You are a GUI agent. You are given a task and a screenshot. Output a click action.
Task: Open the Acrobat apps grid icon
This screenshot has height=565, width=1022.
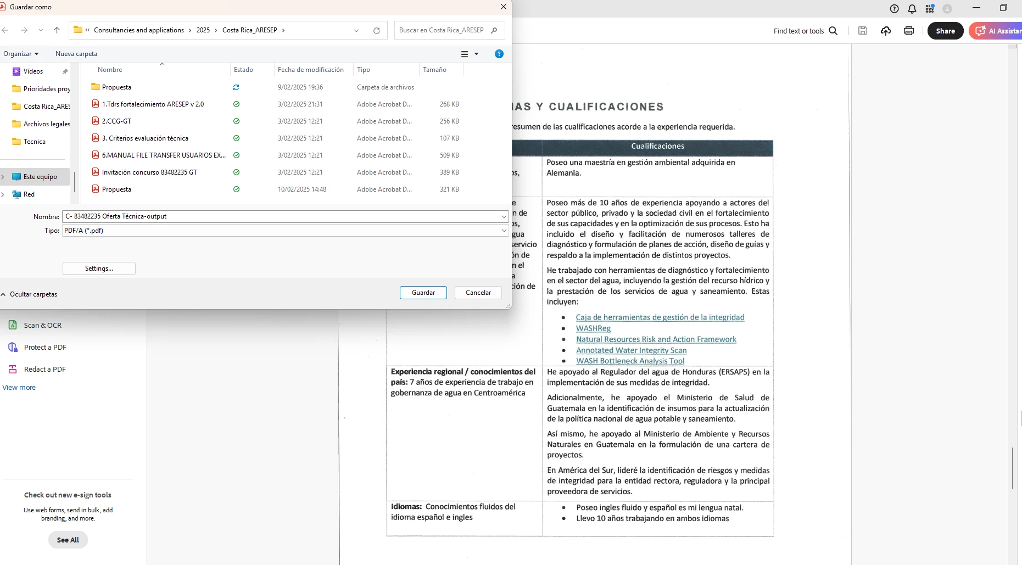click(930, 9)
